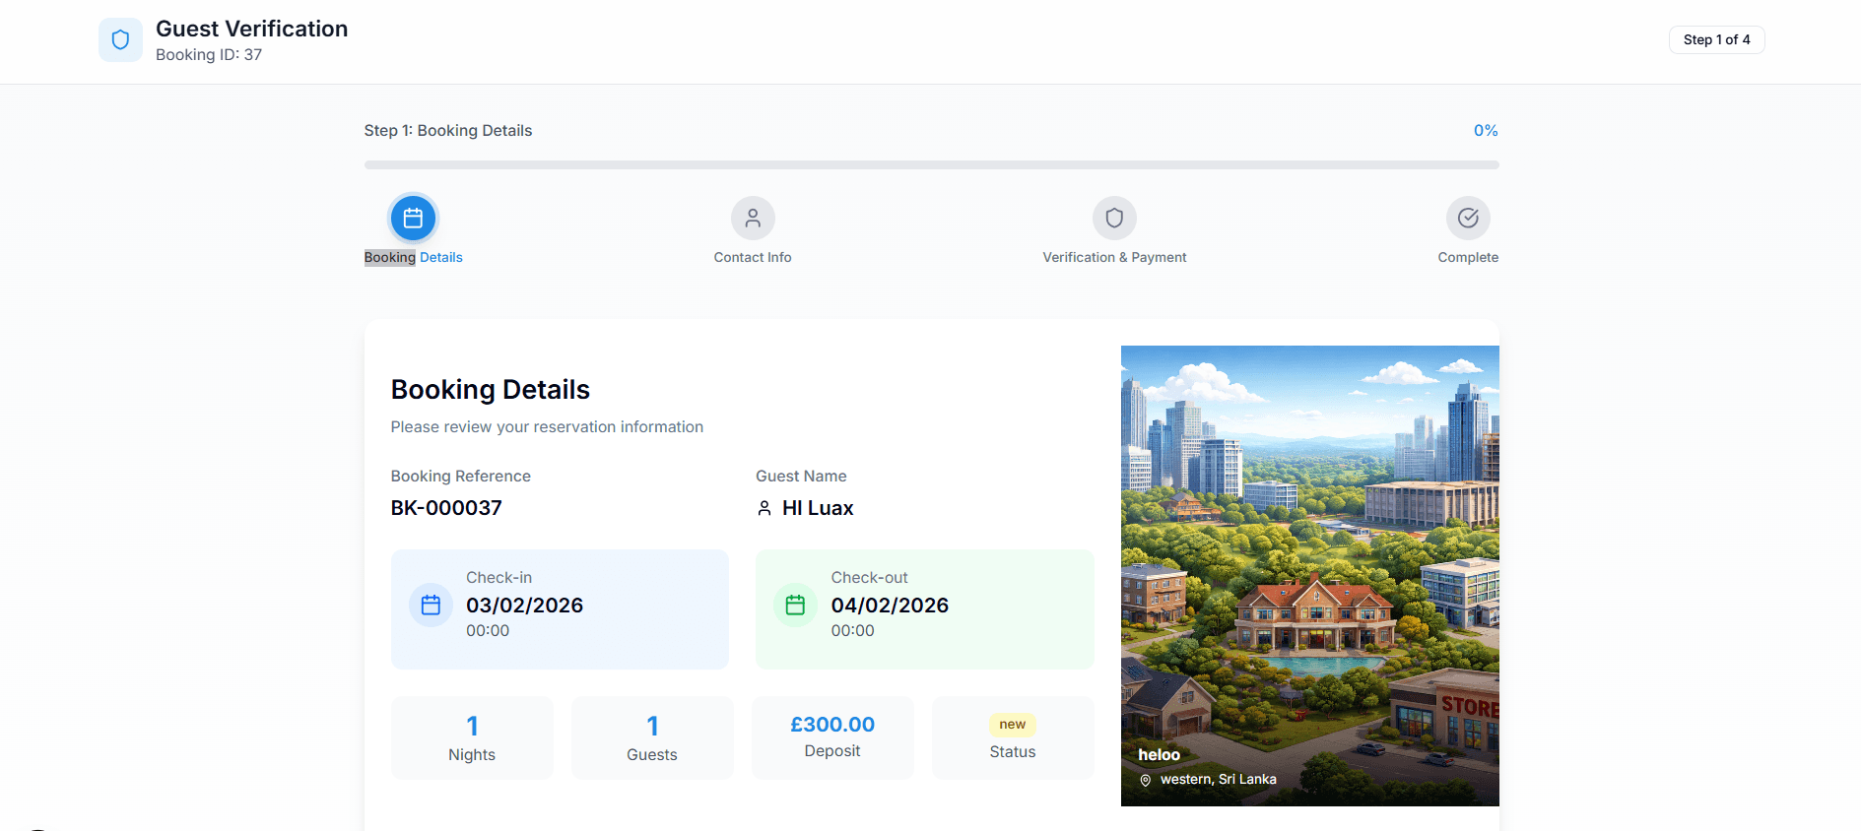Image resolution: width=1861 pixels, height=831 pixels.
Task: Click the blue Check-in calendar icon
Action: pos(431,606)
